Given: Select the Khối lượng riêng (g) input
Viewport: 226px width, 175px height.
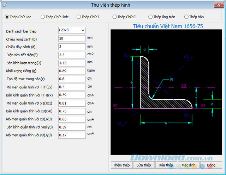Looking at the screenshot, I should [72, 71].
